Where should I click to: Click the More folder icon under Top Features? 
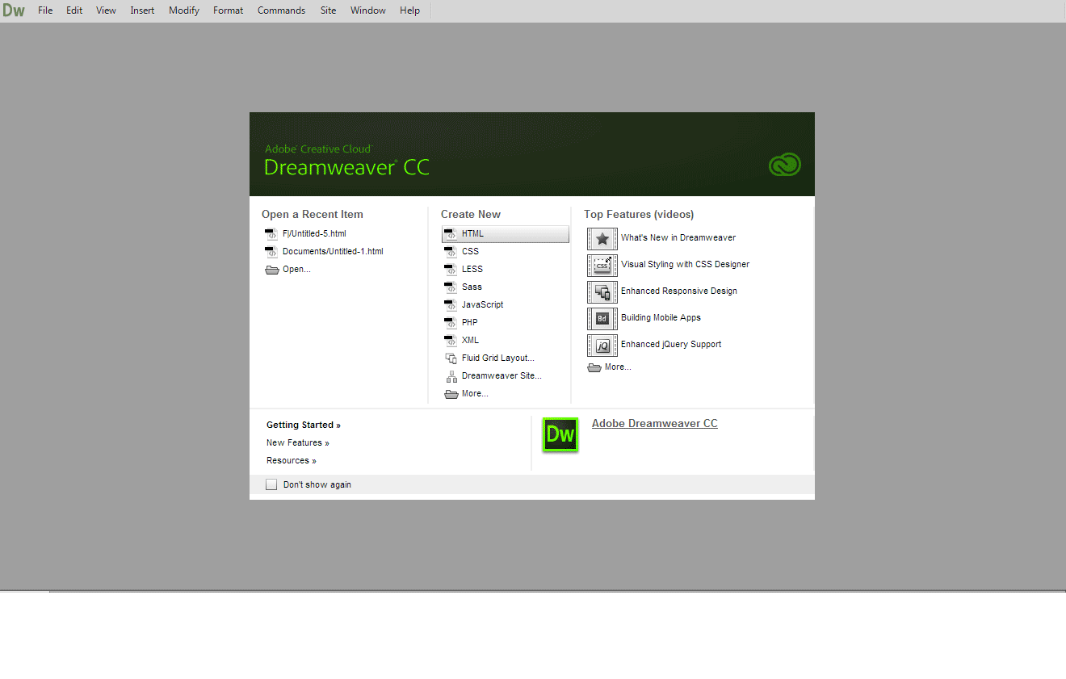pos(594,367)
